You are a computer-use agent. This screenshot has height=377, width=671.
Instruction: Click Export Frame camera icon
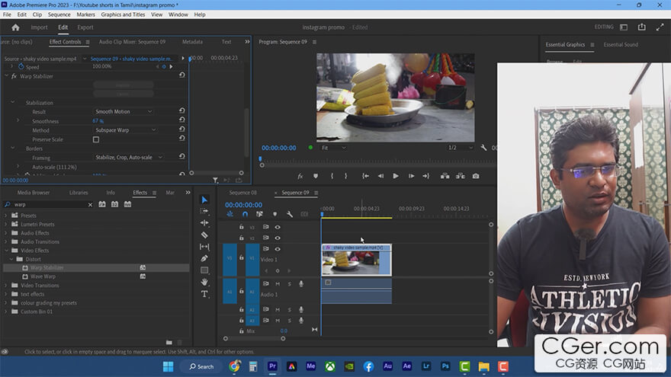[x=476, y=176]
